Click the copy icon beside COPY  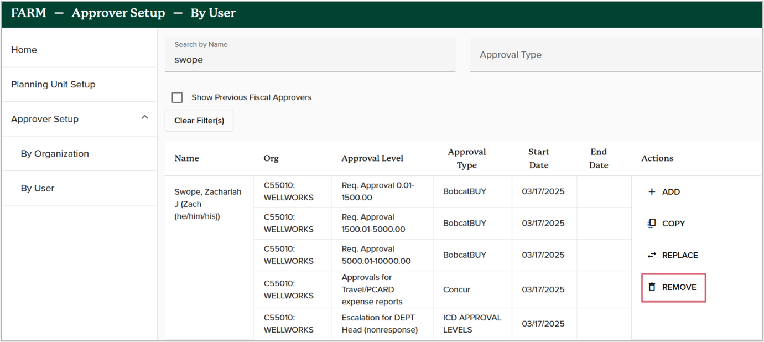(x=651, y=224)
